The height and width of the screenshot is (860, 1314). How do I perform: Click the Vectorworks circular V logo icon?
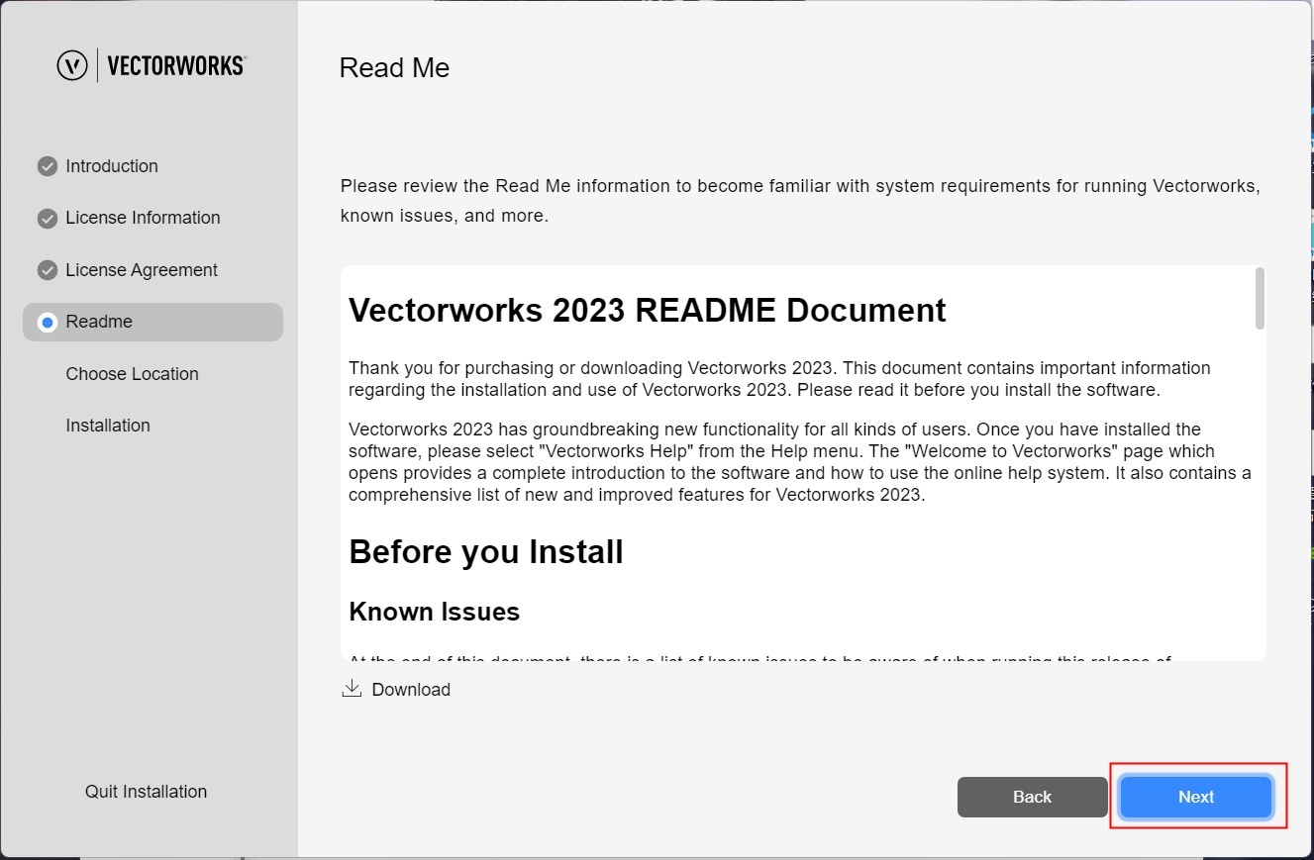[72, 65]
